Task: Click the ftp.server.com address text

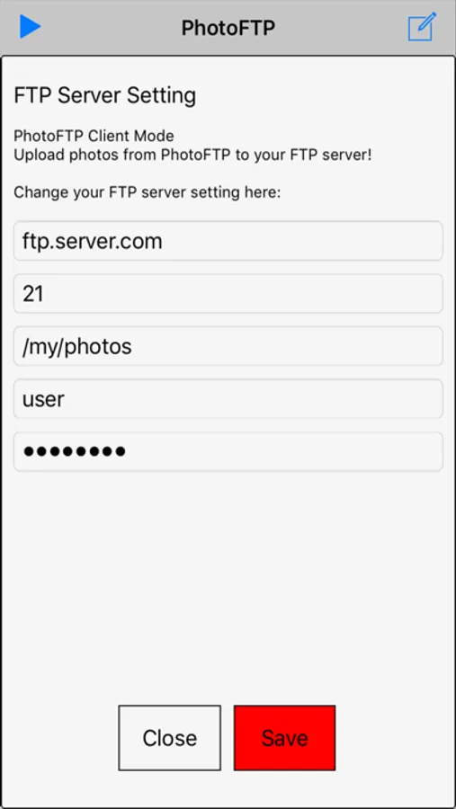Action: point(93,242)
